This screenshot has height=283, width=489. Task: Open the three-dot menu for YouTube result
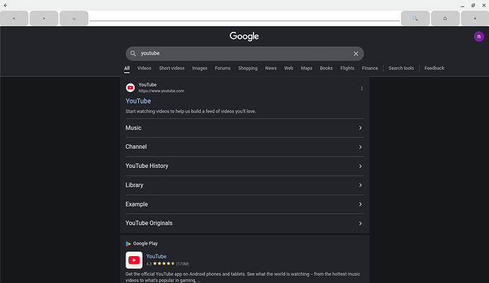tap(361, 88)
